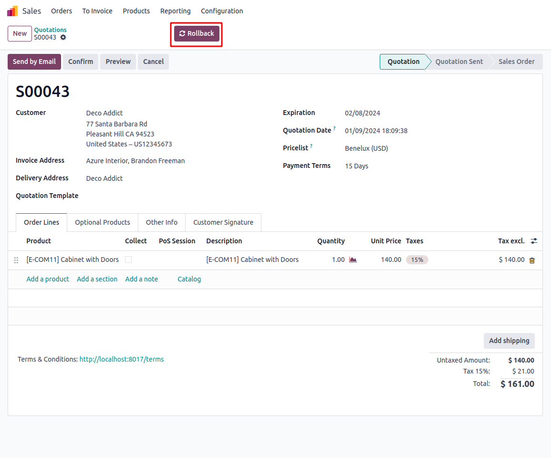The width and height of the screenshot is (551, 458).
Task: Set status to Quotation Sent
Action: (x=459, y=62)
